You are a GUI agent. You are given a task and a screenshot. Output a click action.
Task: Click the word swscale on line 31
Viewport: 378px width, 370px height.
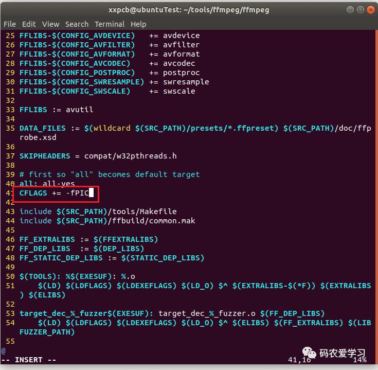[179, 91]
